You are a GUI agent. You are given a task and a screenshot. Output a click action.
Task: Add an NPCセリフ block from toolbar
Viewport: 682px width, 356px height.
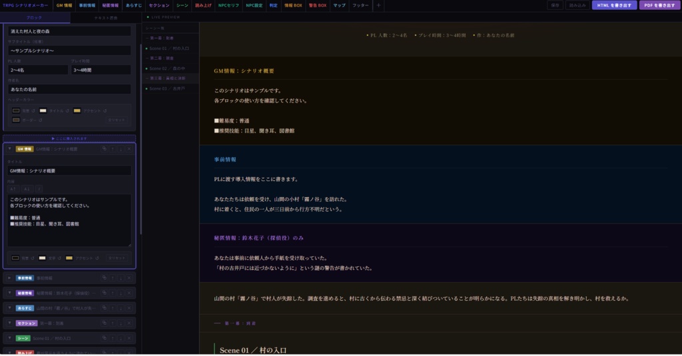[228, 5]
